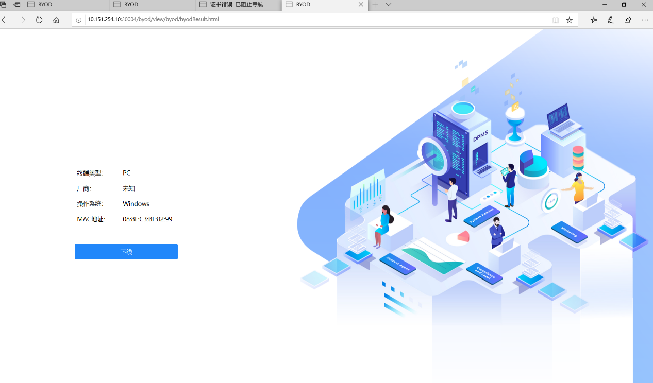Open a new tab
This screenshot has height=383, width=653.
coord(375,5)
